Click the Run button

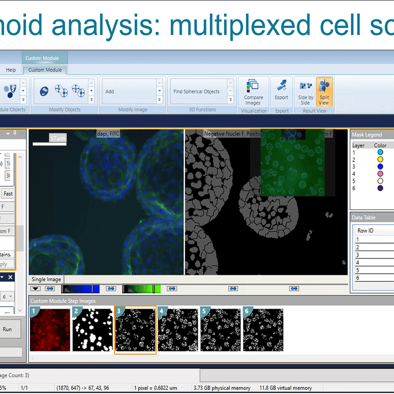pyautogui.click(x=9, y=329)
